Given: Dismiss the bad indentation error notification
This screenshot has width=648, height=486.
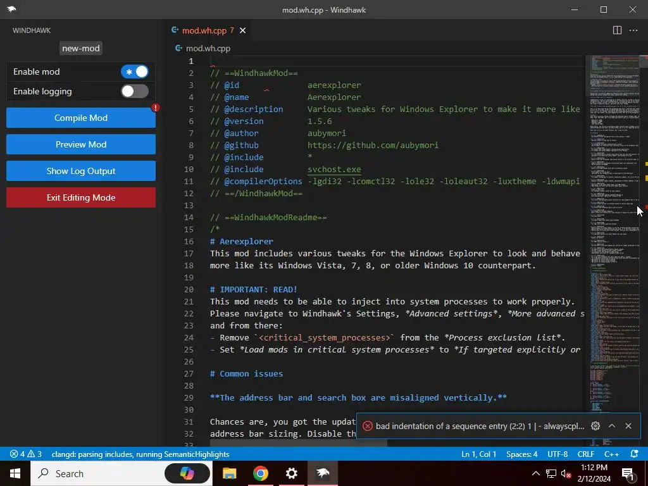Looking at the screenshot, I should [x=628, y=426].
